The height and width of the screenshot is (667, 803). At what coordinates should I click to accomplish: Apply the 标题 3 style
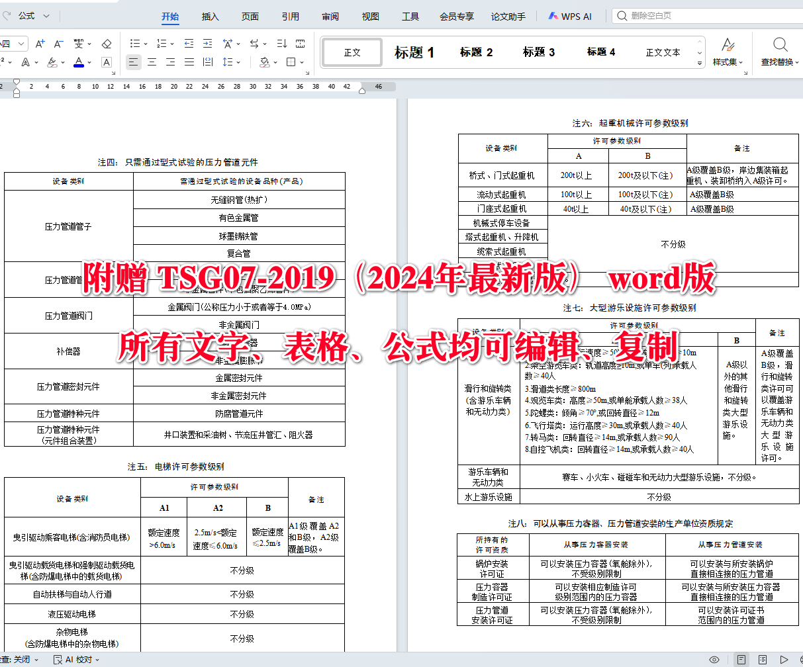(539, 52)
